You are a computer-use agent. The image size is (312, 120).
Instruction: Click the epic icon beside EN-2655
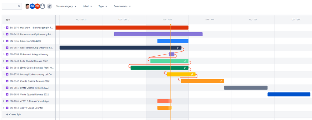click(x=7, y=88)
